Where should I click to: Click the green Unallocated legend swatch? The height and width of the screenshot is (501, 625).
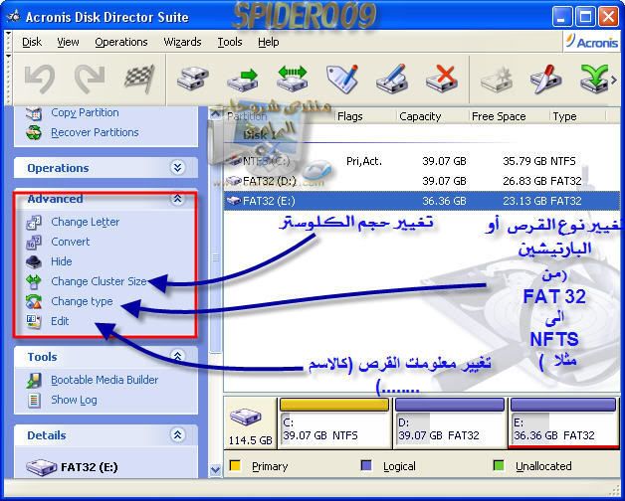[x=499, y=465]
